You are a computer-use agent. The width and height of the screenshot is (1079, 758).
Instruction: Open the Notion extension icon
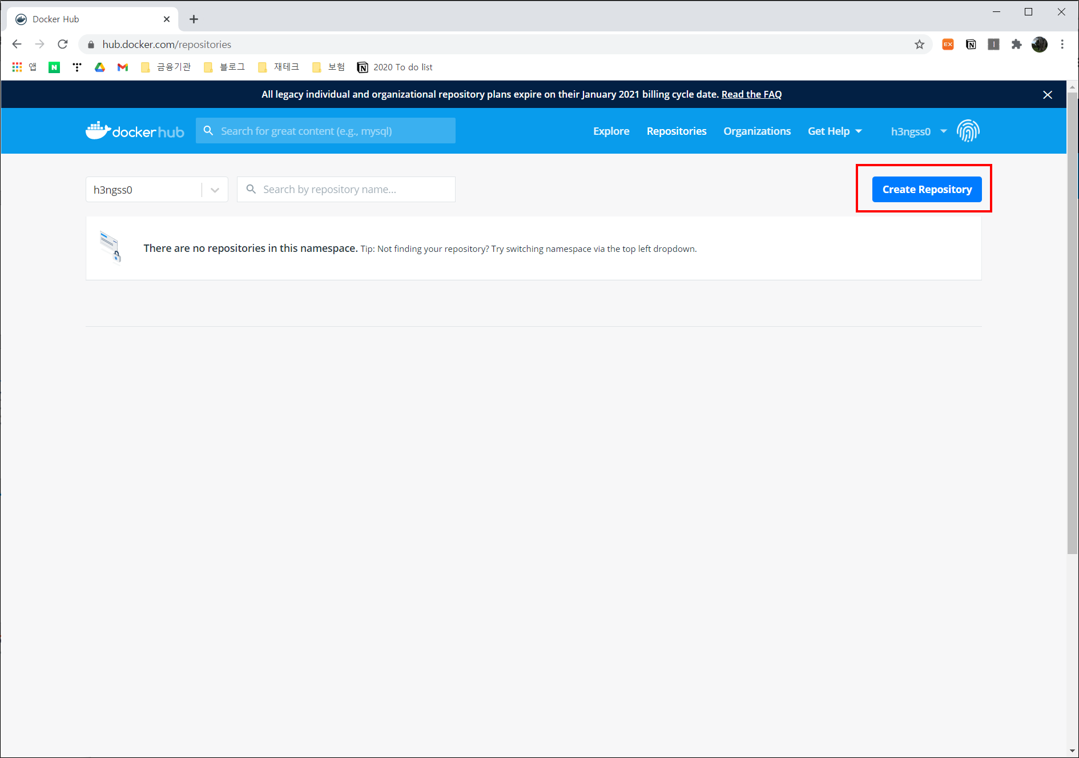point(971,44)
